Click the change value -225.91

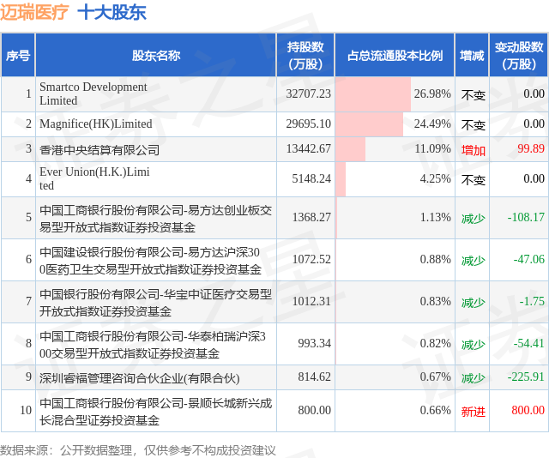526,377
